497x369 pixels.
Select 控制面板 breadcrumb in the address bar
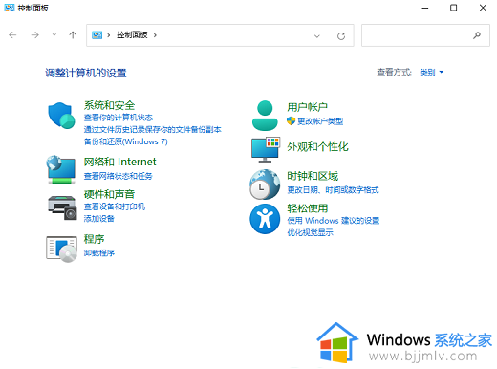coord(132,35)
